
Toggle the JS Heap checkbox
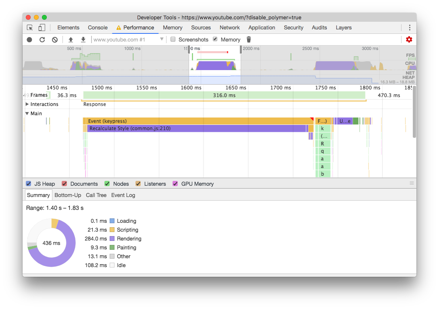(29, 184)
